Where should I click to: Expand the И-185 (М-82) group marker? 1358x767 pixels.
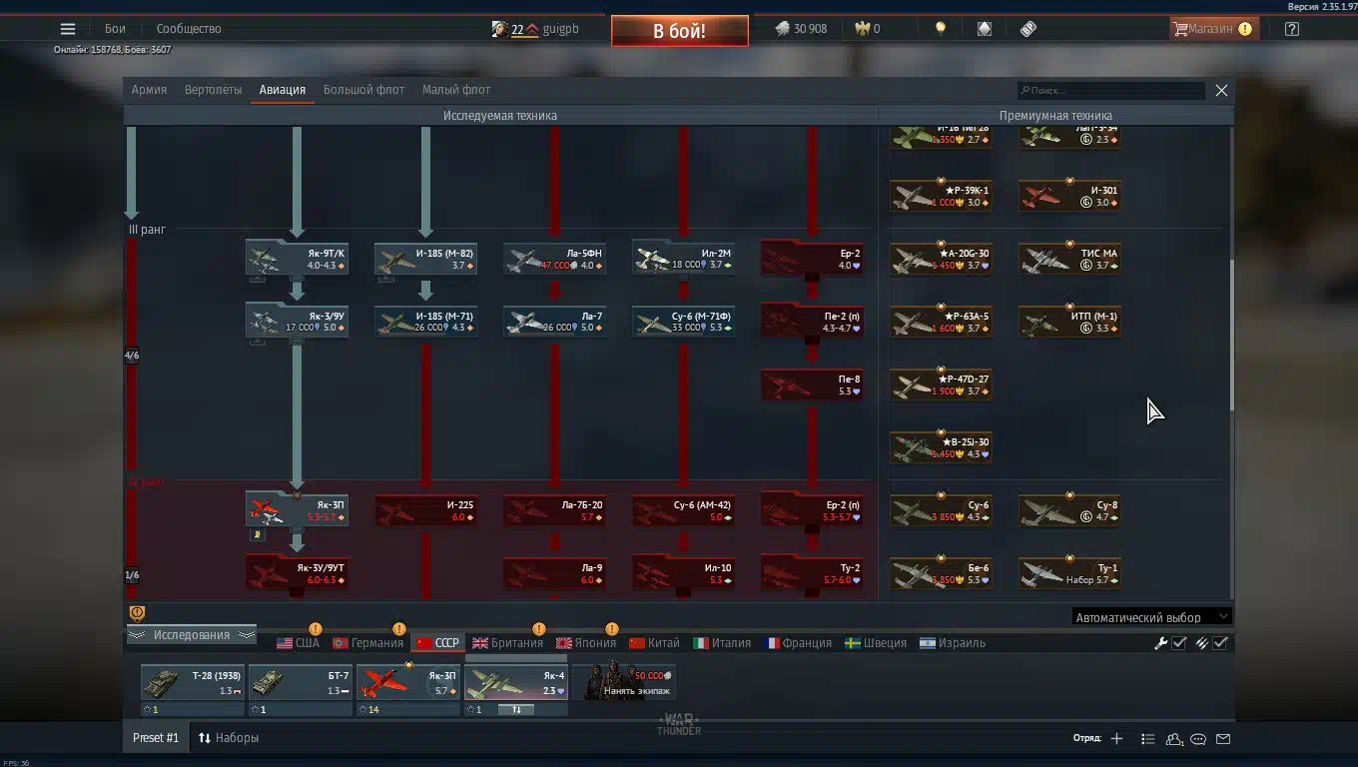point(385,280)
